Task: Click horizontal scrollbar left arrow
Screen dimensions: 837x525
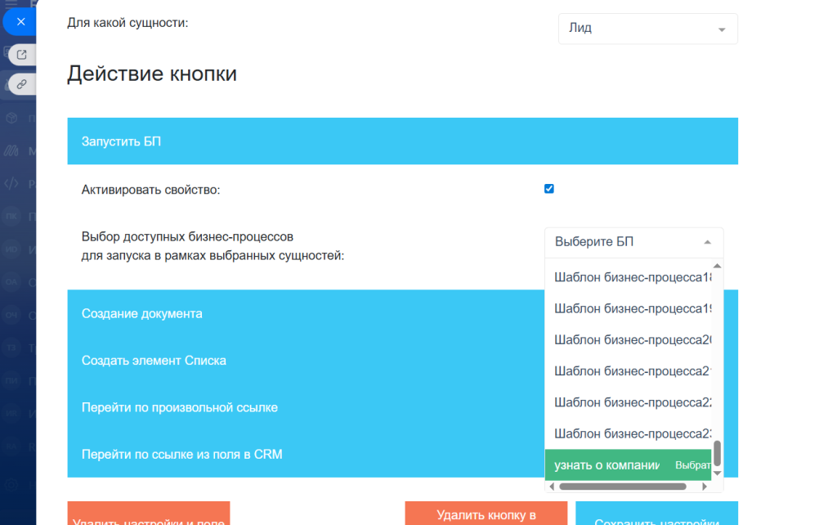Action: click(x=552, y=487)
